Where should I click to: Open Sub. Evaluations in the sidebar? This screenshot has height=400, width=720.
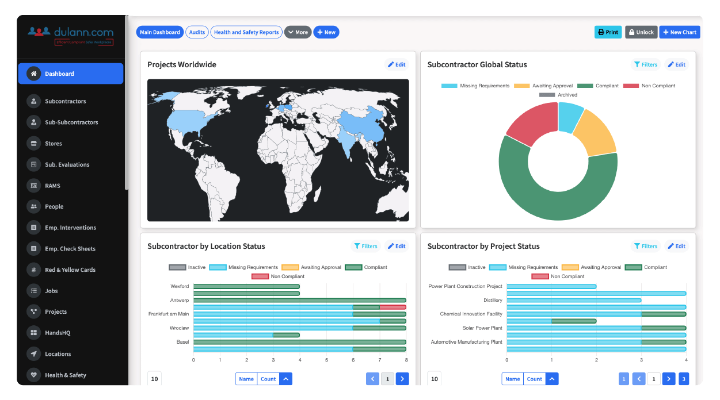tap(71, 164)
